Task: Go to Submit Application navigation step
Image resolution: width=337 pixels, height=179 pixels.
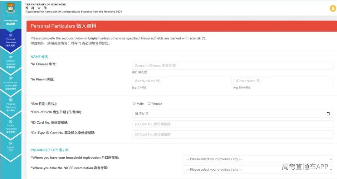Action: point(11,127)
